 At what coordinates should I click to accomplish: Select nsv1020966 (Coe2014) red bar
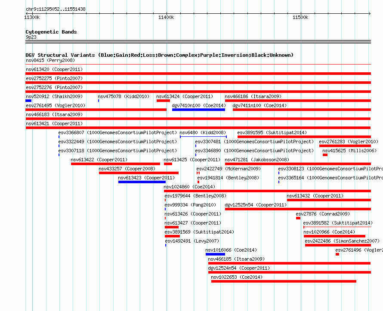(334, 236)
